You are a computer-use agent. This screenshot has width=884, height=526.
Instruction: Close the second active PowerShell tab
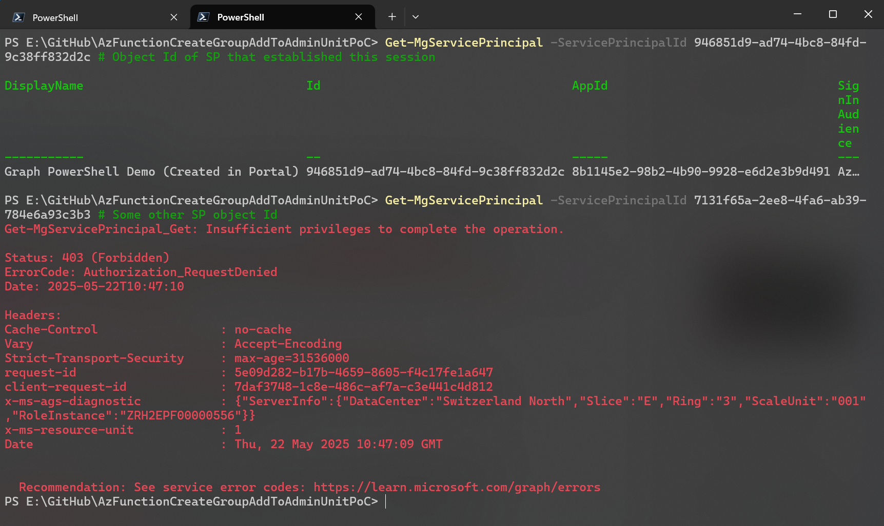(x=359, y=17)
